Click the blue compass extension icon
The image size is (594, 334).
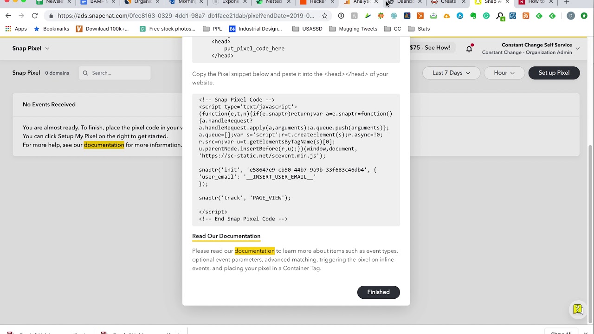pos(513,16)
